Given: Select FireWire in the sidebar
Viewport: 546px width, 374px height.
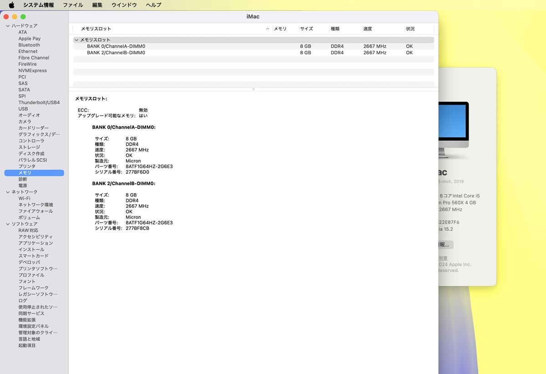Looking at the screenshot, I should click(28, 64).
